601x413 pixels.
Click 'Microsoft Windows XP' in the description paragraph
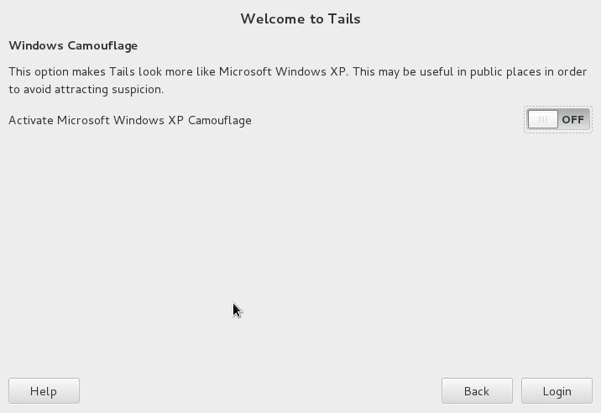click(x=283, y=71)
